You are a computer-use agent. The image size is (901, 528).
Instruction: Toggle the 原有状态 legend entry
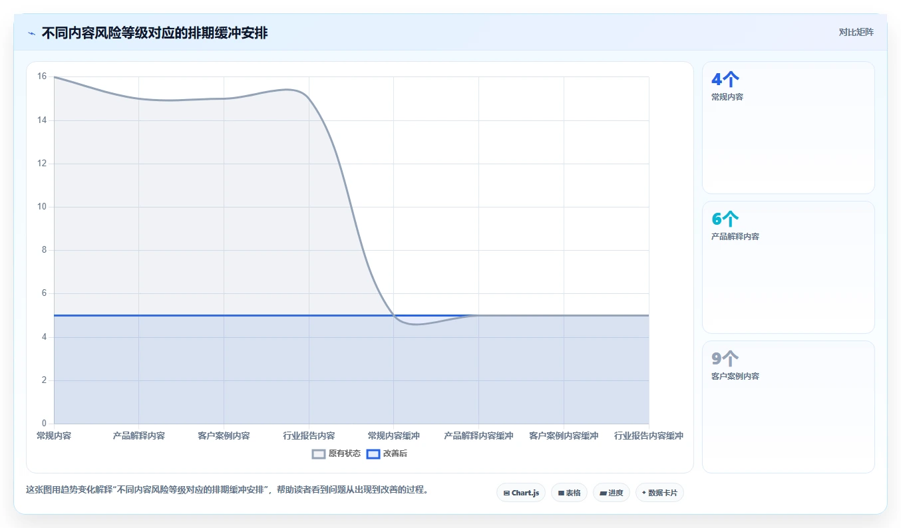(336, 454)
